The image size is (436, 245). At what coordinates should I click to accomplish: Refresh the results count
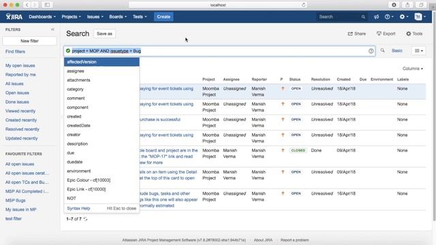tap(85, 219)
